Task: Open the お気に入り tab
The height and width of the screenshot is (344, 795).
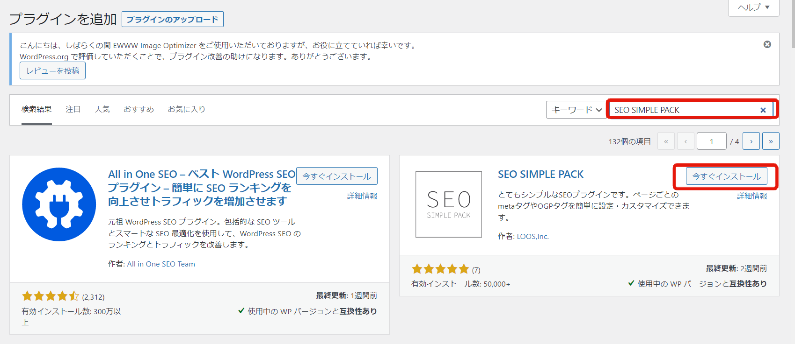Action: [186, 109]
